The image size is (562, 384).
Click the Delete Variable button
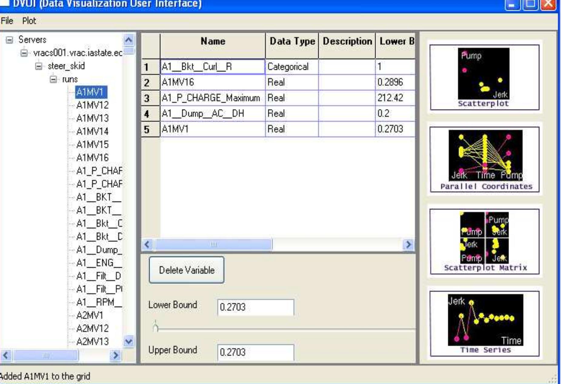[187, 270]
